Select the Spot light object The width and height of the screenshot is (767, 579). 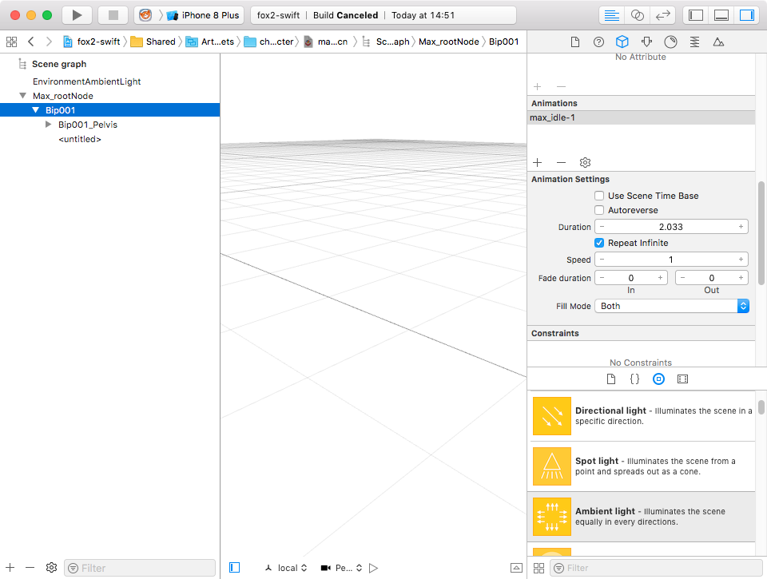[642, 466]
